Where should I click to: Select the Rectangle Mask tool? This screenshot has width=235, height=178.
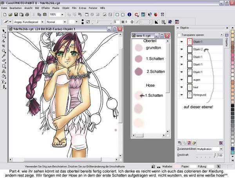pyautogui.click(x=4, y=36)
